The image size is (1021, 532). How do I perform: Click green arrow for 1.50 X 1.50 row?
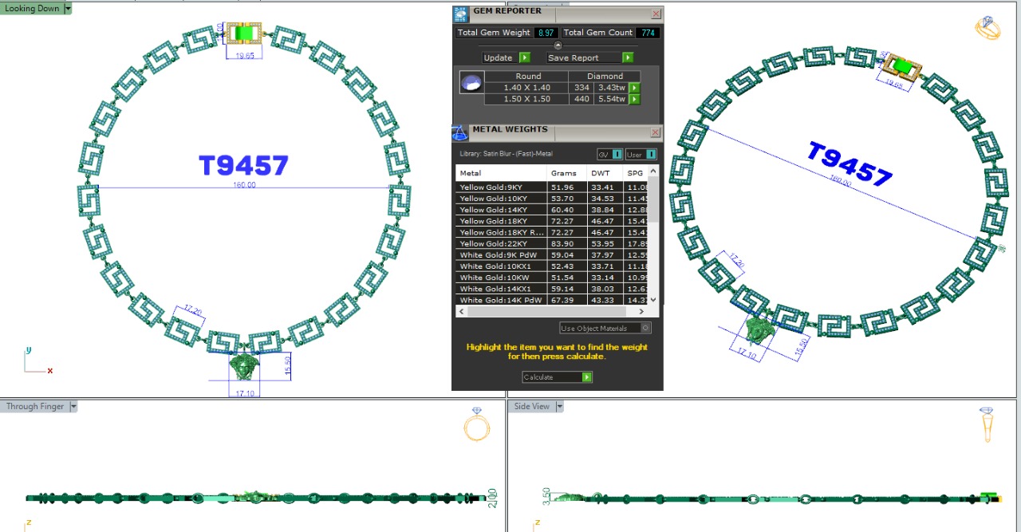tap(634, 100)
